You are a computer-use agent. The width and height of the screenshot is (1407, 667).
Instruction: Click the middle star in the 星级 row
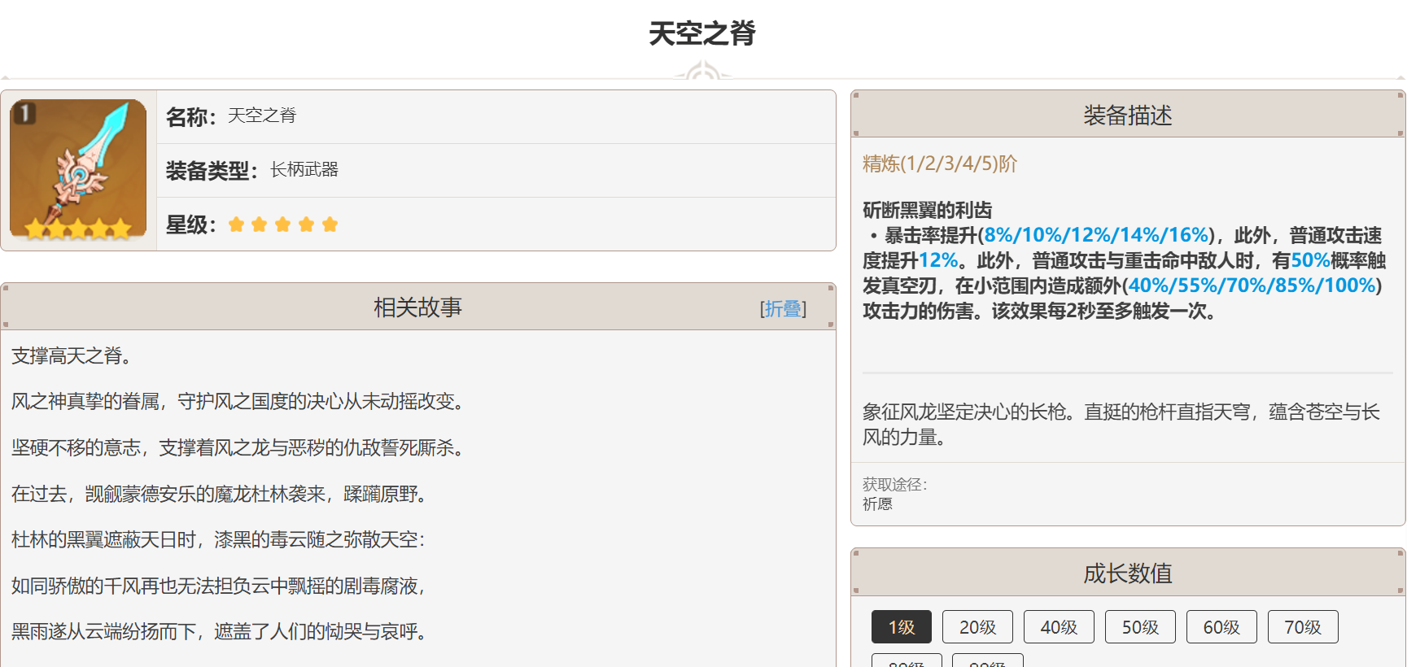(282, 225)
